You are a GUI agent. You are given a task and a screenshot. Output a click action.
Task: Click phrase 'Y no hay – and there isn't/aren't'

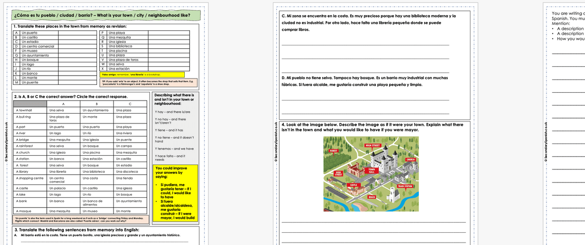click(170, 122)
